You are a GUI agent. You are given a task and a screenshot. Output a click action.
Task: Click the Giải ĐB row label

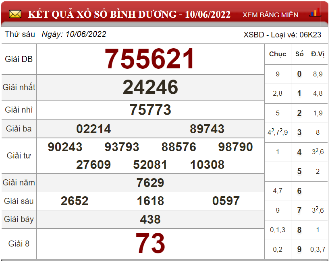point(19,59)
